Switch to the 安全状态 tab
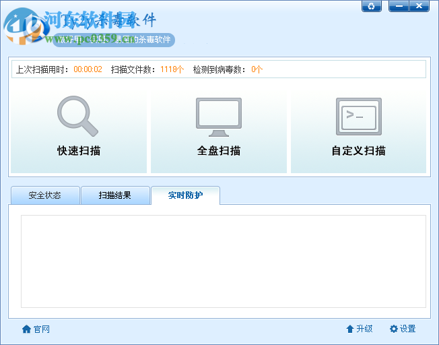The image size is (439, 345). point(45,195)
